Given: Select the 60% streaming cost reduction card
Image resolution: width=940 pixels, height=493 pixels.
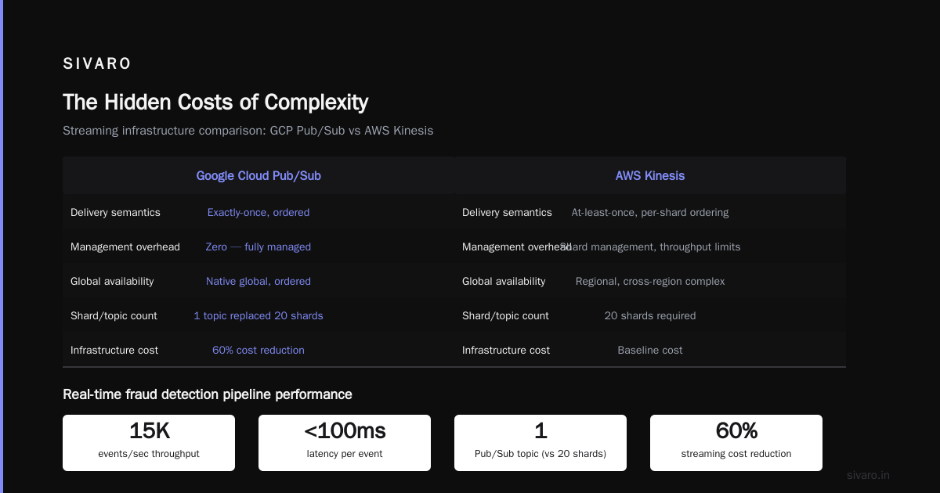Looking at the screenshot, I should (x=736, y=443).
